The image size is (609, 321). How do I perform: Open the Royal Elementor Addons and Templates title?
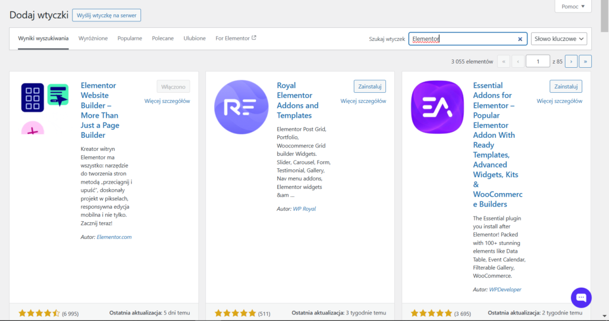tap(297, 100)
